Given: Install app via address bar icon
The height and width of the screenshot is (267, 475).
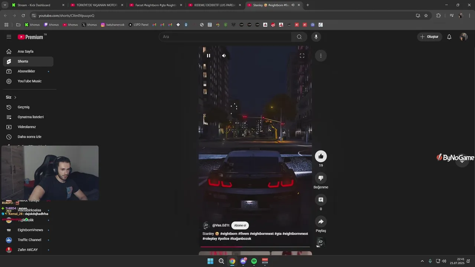Looking at the screenshot, I should [x=418, y=16].
